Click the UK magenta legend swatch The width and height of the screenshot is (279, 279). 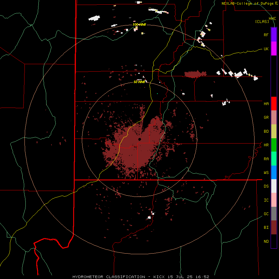274,49
